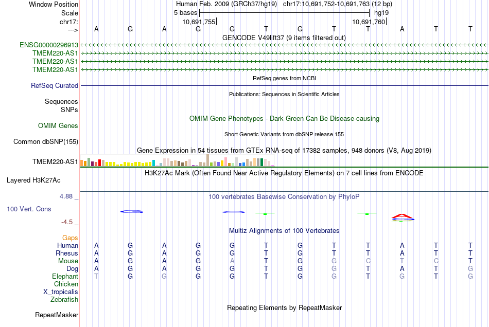Select the Human species row label

click(x=67, y=245)
